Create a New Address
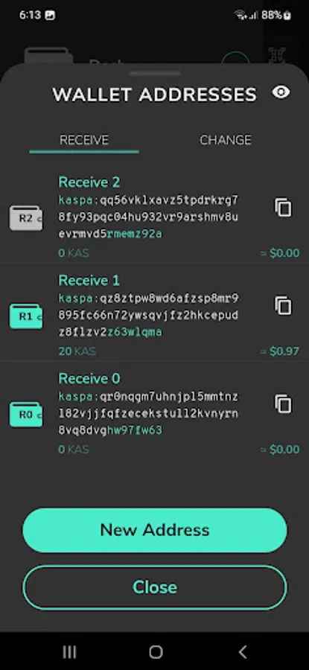This screenshot has width=309, height=670. (x=155, y=530)
